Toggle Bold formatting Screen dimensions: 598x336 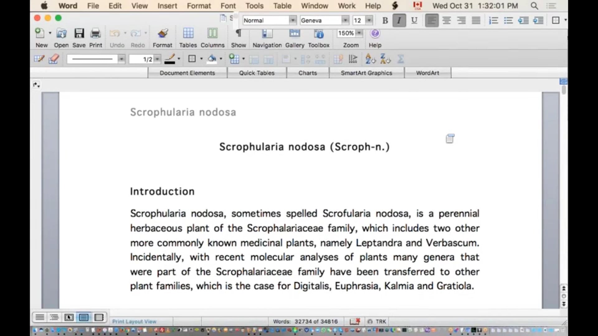point(385,21)
